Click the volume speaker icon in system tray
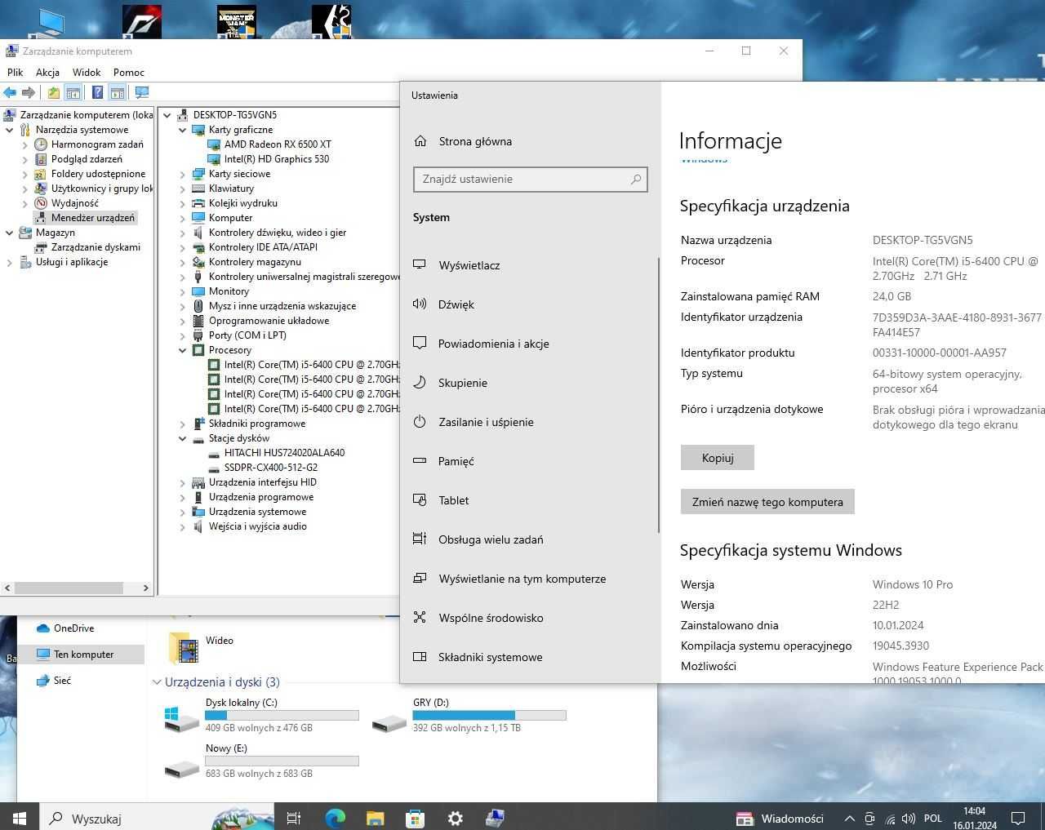 [x=910, y=819]
